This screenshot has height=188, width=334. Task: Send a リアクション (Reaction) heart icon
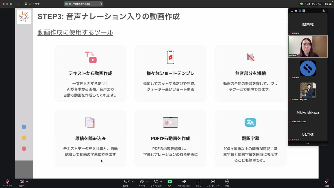[x=156, y=182]
